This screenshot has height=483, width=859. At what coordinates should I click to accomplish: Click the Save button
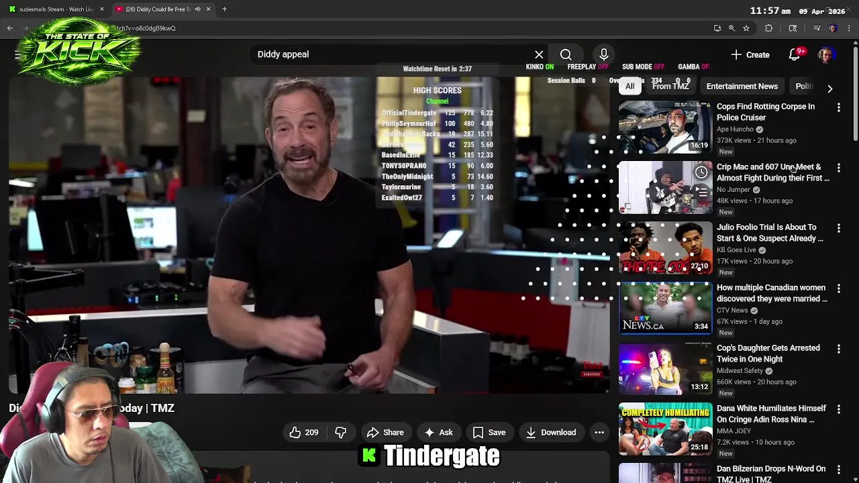489,433
